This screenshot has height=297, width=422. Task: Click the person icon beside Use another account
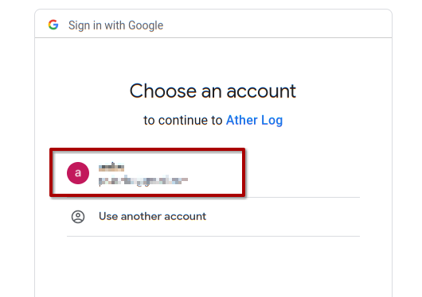(x=78, y=217)
